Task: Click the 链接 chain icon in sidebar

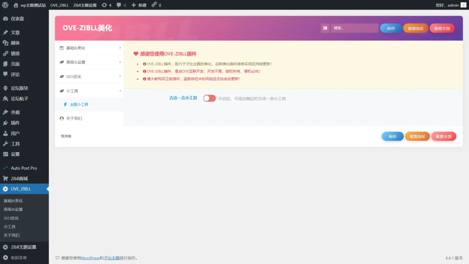Action: 5,53
